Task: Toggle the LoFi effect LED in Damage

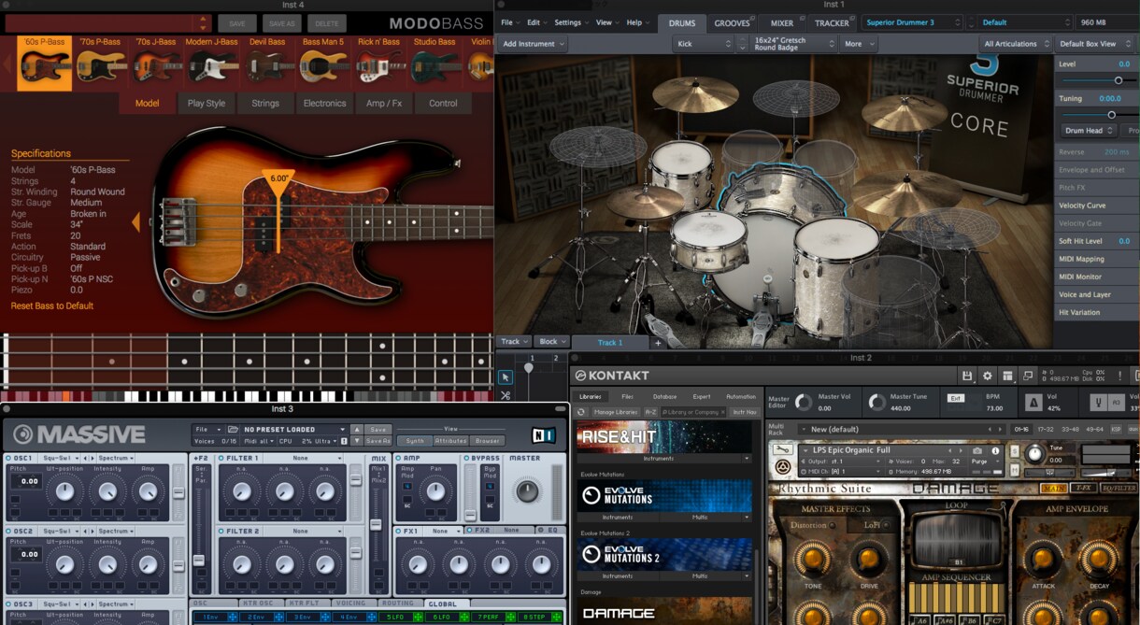Action: pyautogui.click(x=886, y=525)
